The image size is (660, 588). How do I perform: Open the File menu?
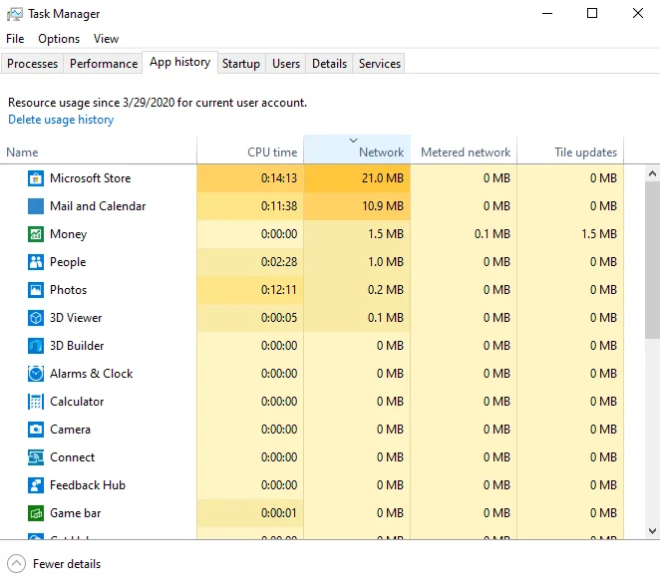click(15, 39)
